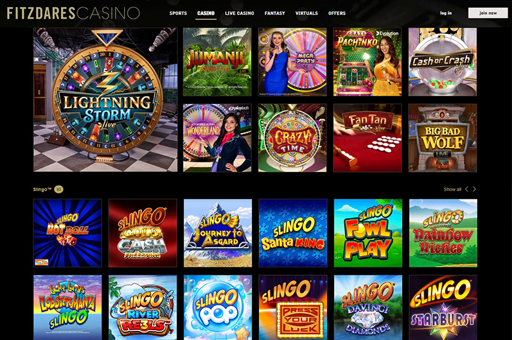The width and height of the screenshot is (512, 340).
Task: Click the log in link
Action: pyautogui.click(x=446, y=13)
